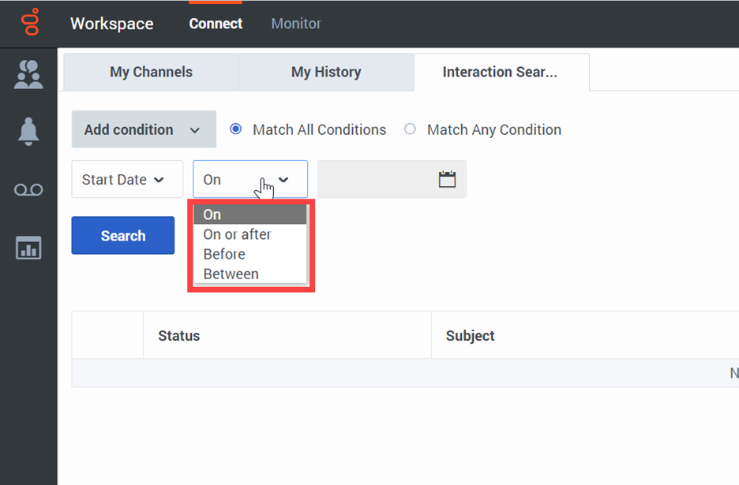739x485 pixels.
Task: Open the team contacts sidebar icon
Action: [29, 74]
